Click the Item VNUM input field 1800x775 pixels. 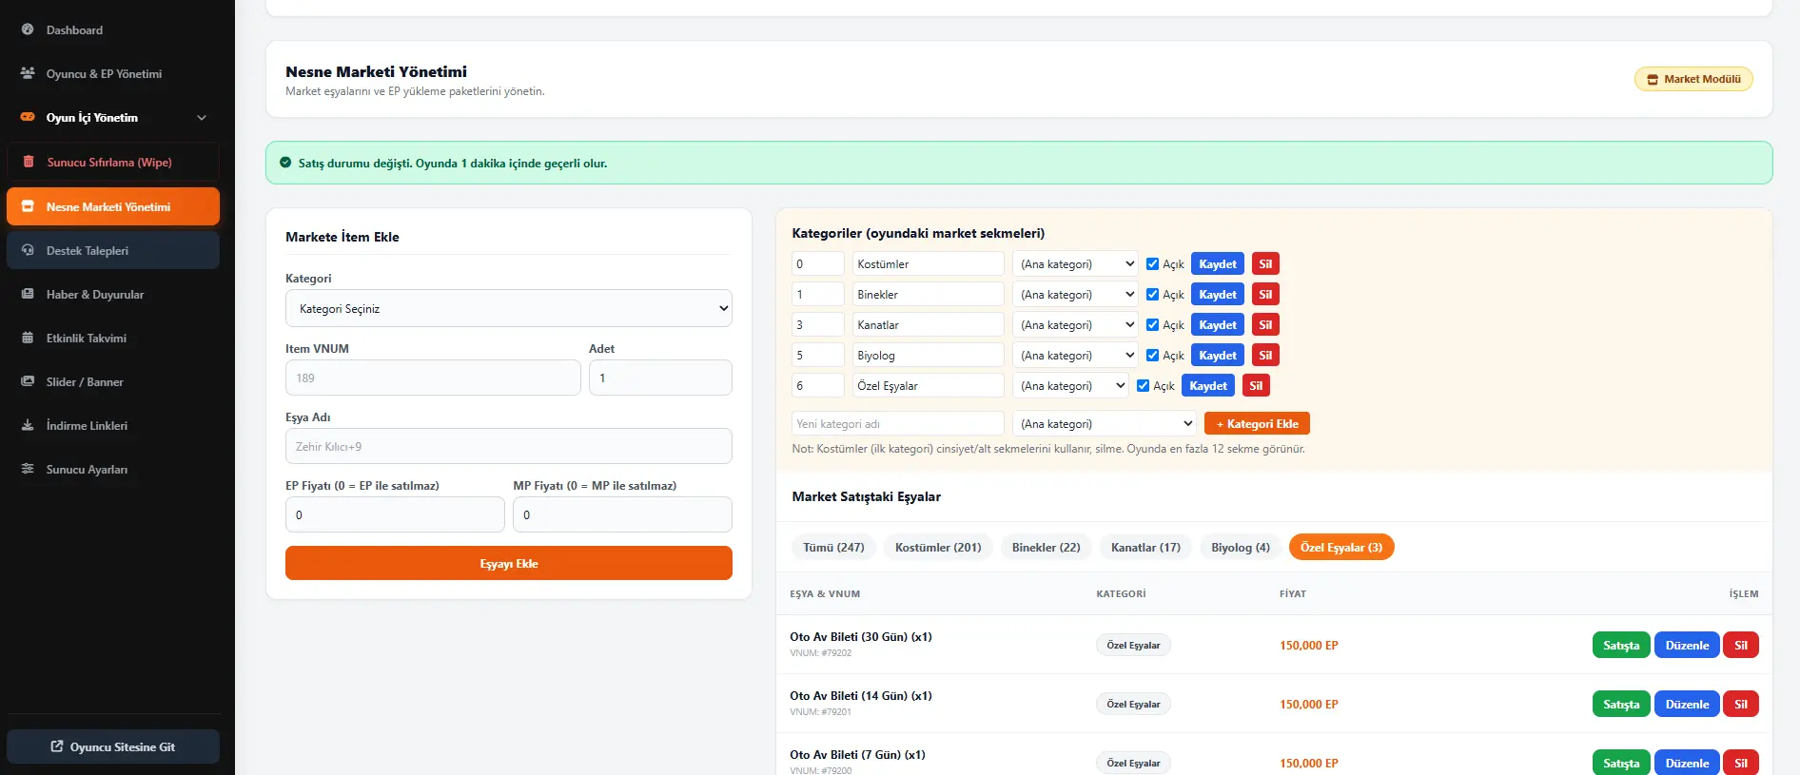click(433, 378)
